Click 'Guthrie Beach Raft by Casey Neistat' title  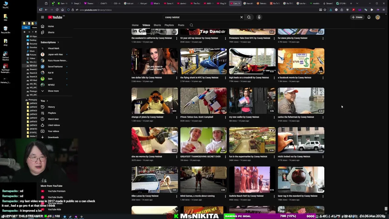tap(246, 196)
